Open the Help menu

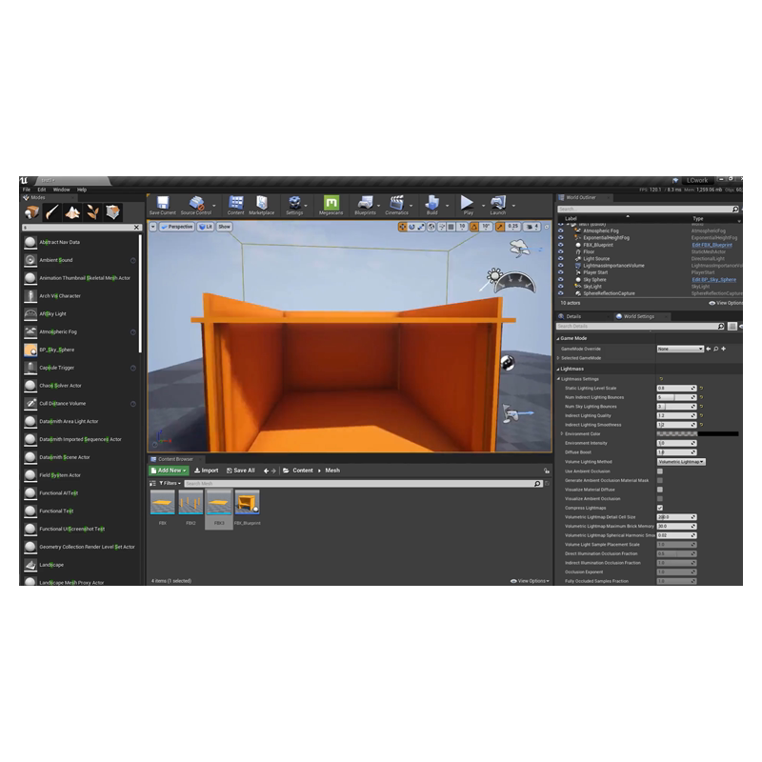tap(82, 190)
